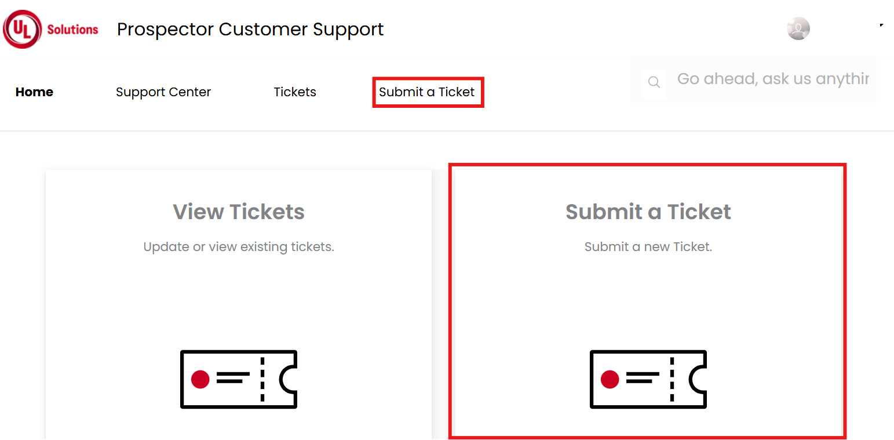
Task: Open Support Center in the navigation bar
Action: [x=163, y=92]
